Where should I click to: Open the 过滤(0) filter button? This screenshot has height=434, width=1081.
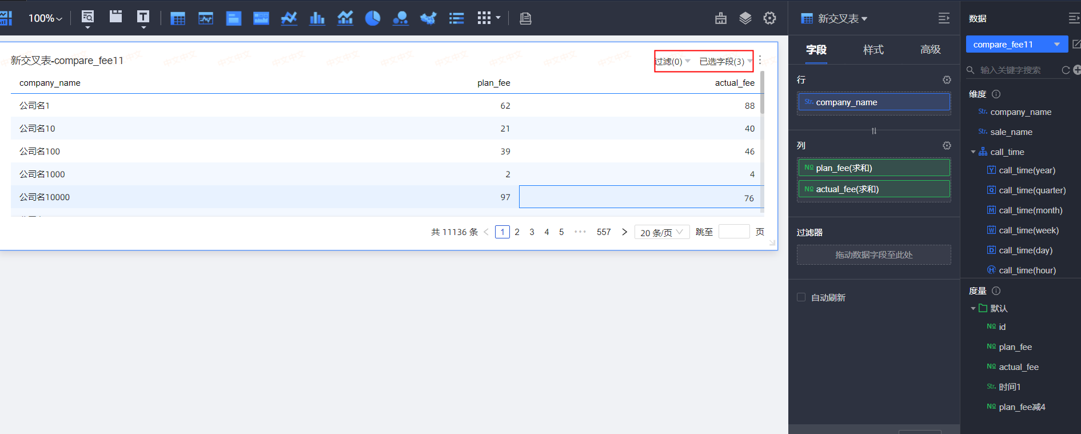click(672, 61)
